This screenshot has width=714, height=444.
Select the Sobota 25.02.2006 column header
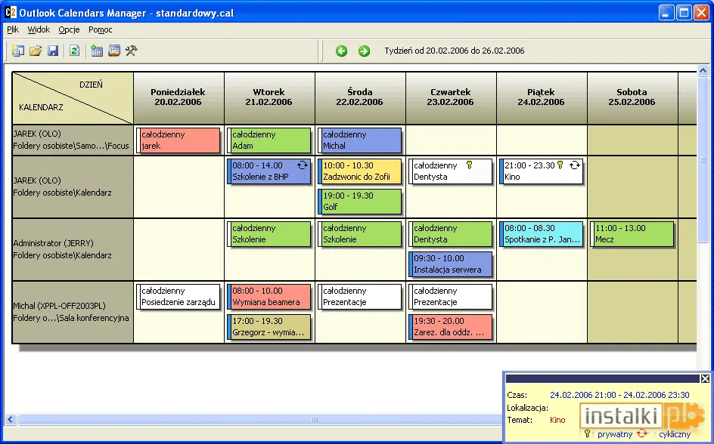[632, 97]
